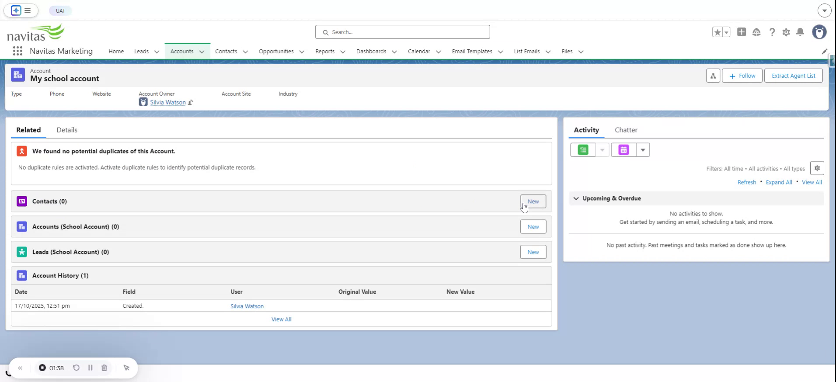Viewport: 836px width, 382px height.
Task: Open the Salesforce Trailhead guidance icon
Action: click(x=756, y=32)
